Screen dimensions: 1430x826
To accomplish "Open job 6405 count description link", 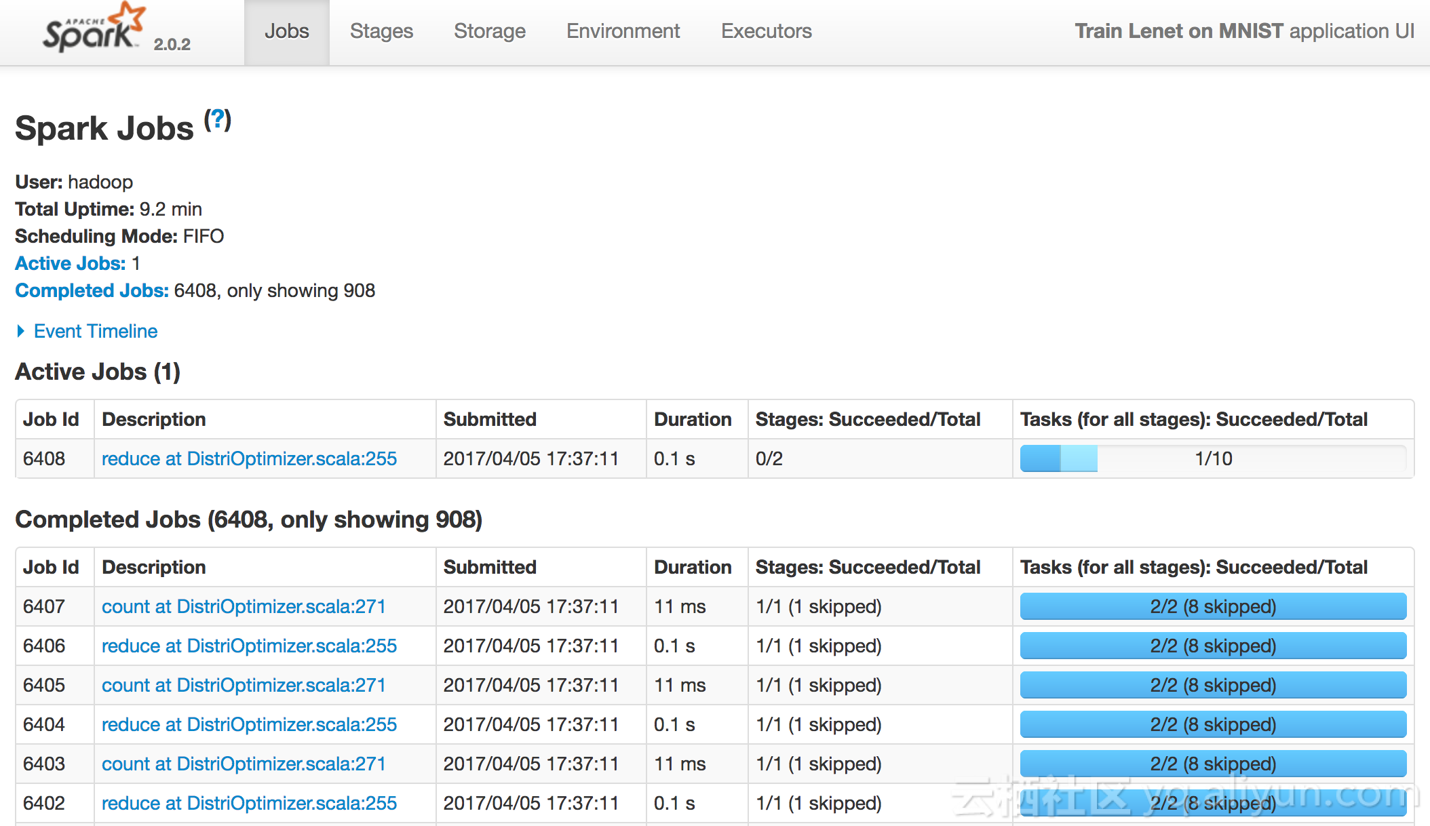I will coord(244,685).
